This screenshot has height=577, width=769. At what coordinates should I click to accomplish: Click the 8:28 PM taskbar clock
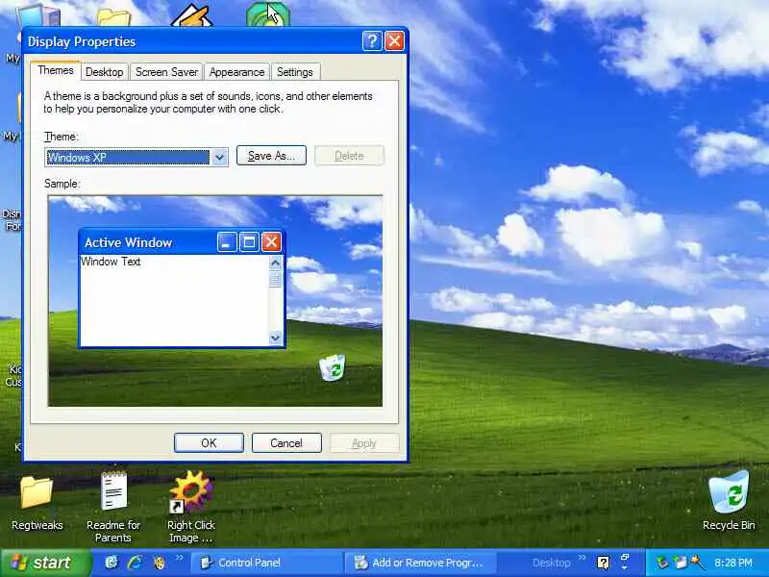click(732, 563)
